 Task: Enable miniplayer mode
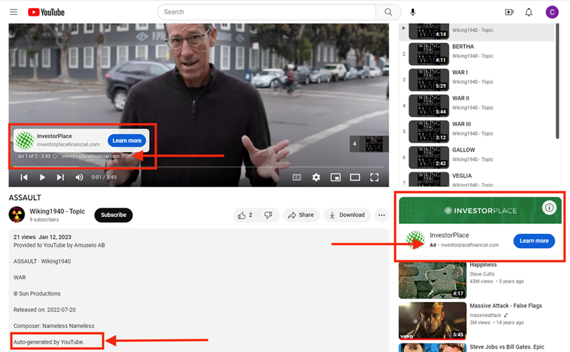tap(335, 177)
